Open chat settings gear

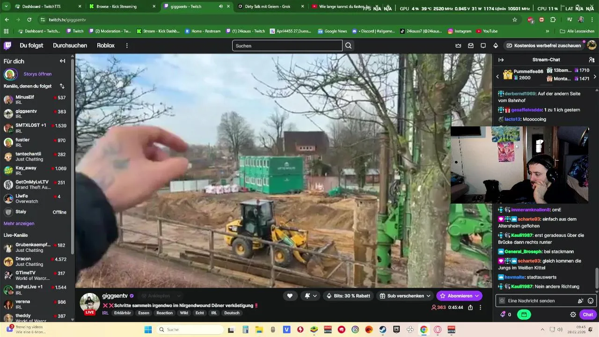click(573, 315)
